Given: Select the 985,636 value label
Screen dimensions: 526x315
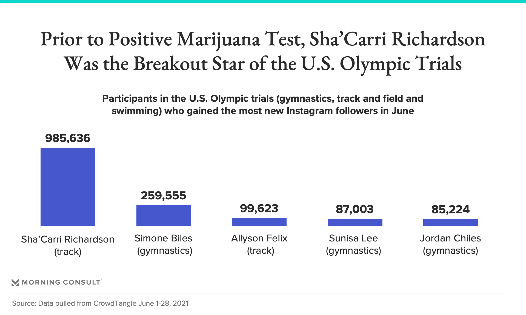Looking at the screenshot, I should [68, 138].
